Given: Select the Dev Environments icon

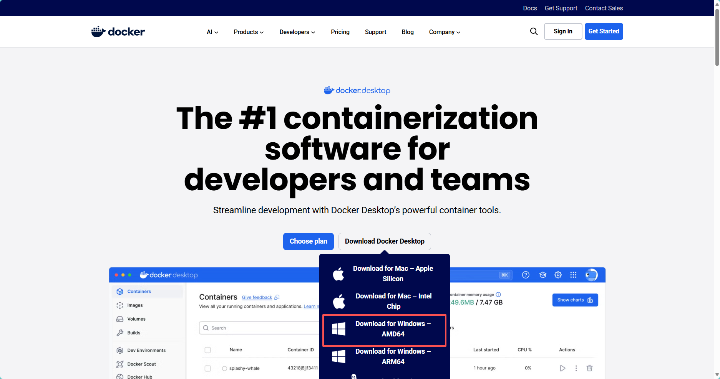Looking at the screenshot, I should [x=119, y=350].
